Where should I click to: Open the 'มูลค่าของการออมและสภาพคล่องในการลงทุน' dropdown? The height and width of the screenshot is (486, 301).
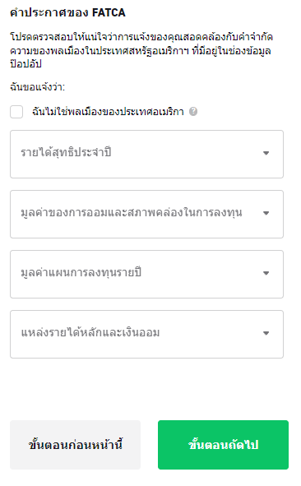146,214
